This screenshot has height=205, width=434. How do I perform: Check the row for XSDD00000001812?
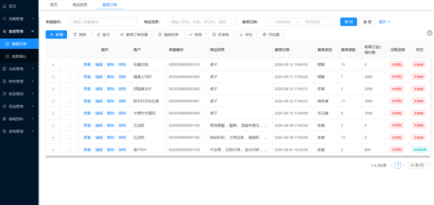click(69, 65)
